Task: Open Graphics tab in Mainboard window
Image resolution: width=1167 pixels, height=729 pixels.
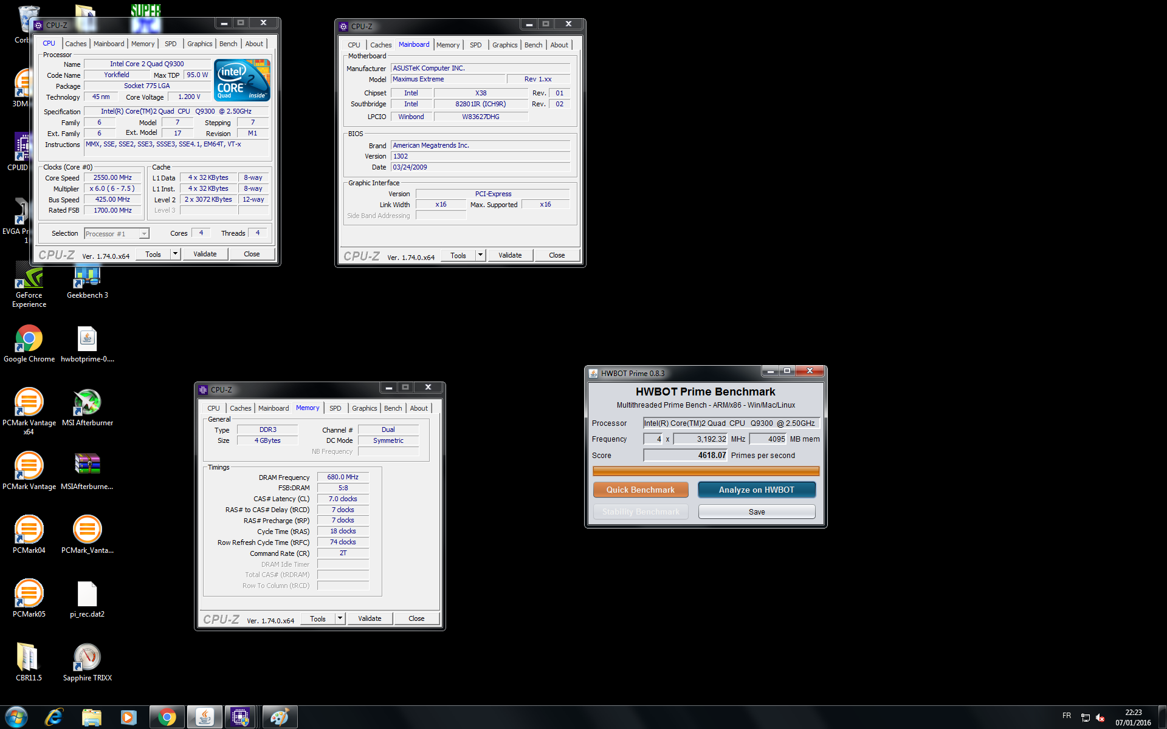Action: click(505, 45)
